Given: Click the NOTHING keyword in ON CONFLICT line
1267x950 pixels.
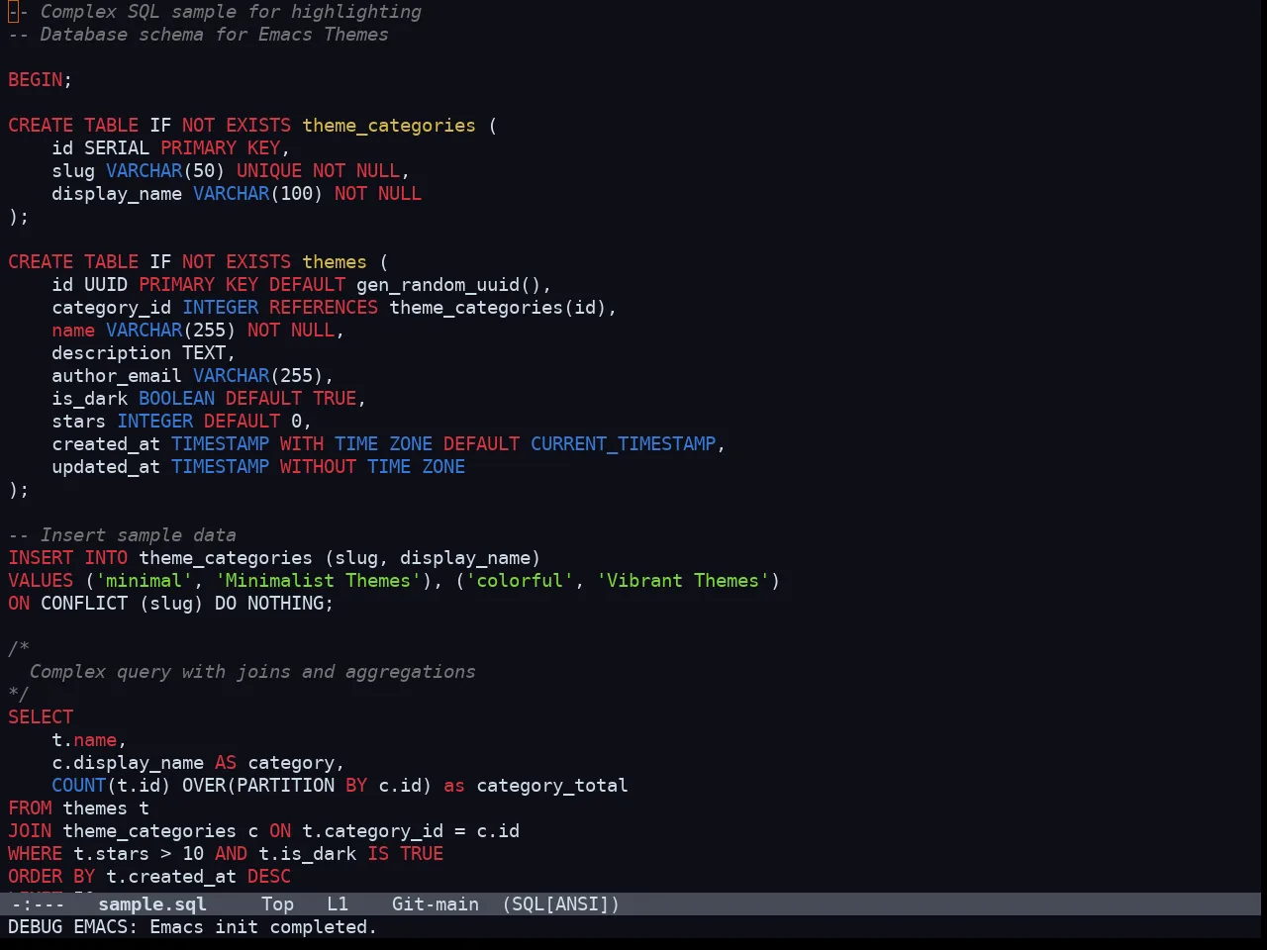Looking at the screenshot, I should tap(285, 604).
